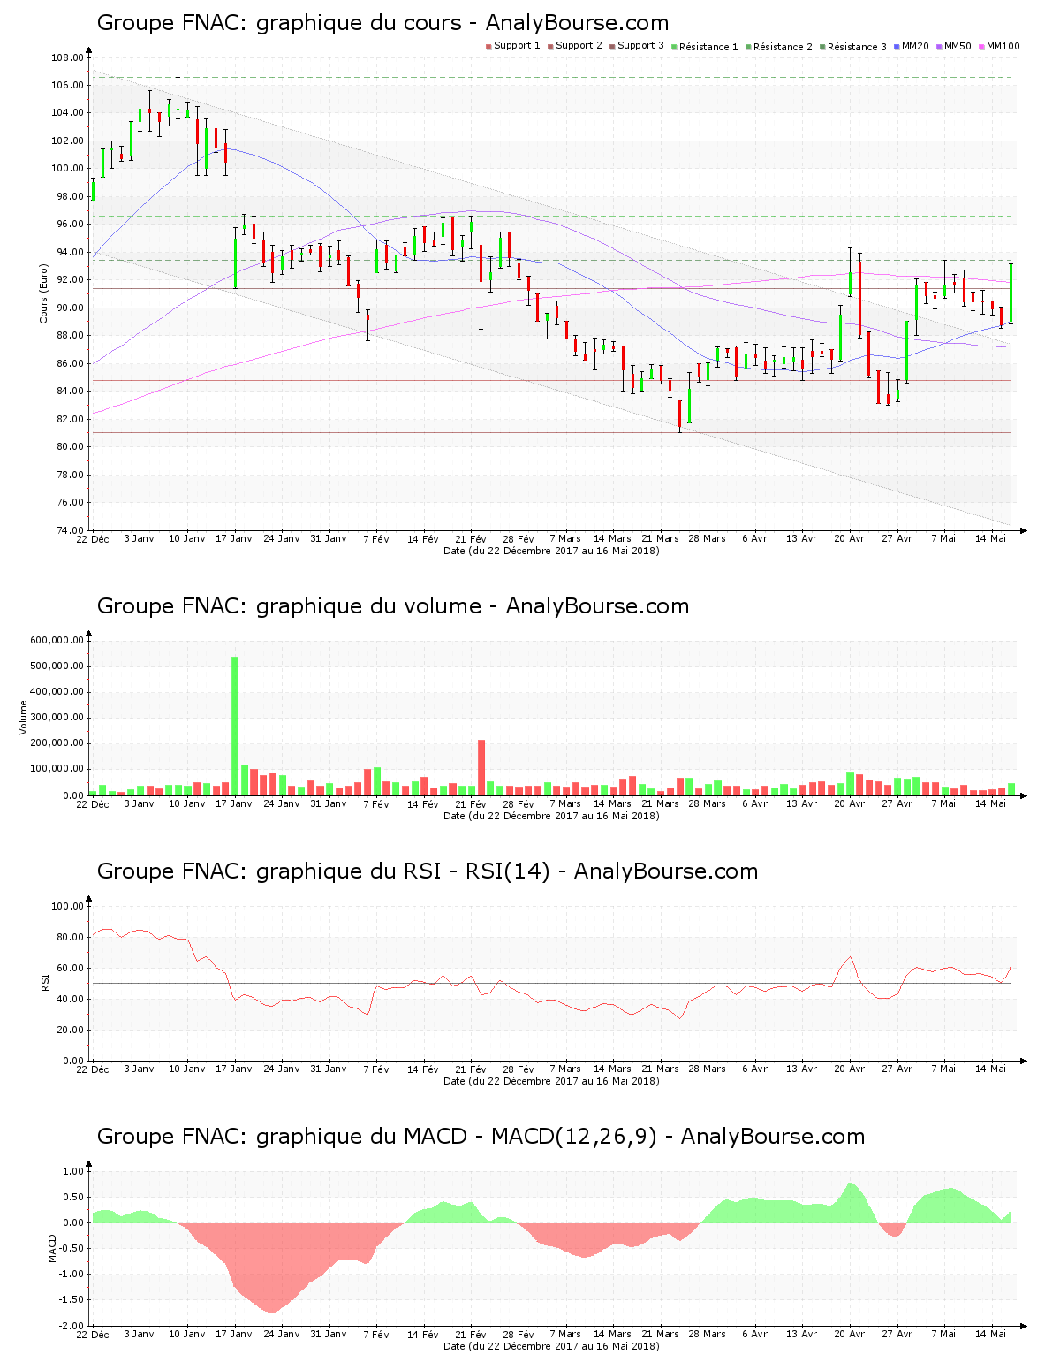Select the 'Résistance 1' legend label

pyautogui.click(x=708, y=47)
